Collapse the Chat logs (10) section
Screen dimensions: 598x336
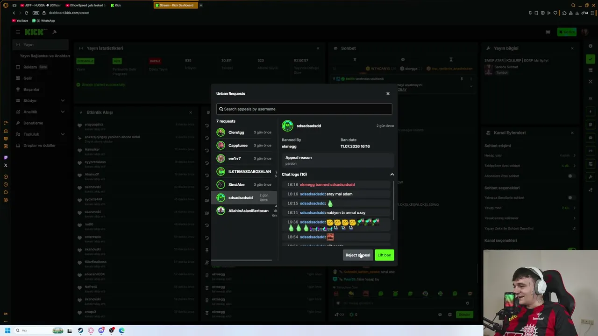(392, 175)
